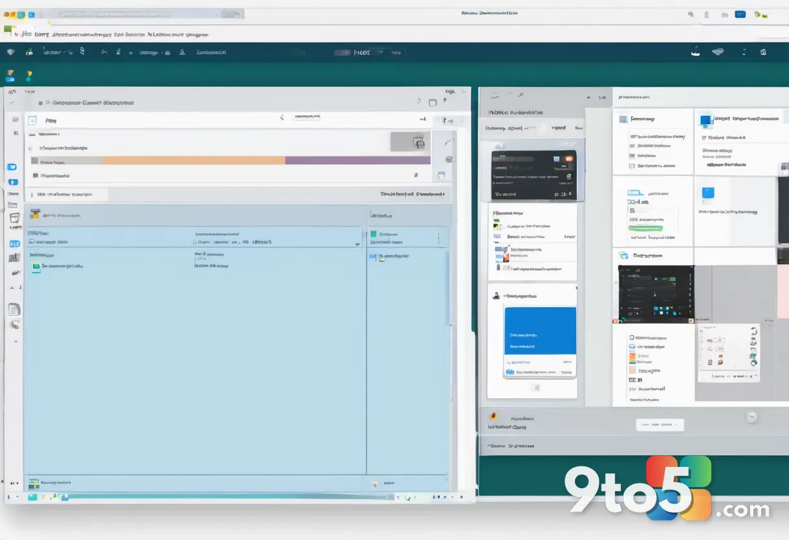789x540 pixels.
Task: Click the solid blue square icon in the right grid
Action: point(708,193)
